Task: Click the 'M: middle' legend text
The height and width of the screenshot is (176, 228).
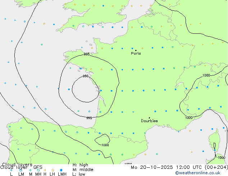Action: click(x=83, y=170)
